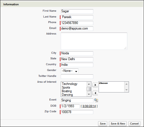Select Technology in the Area of Interest list
Screen dimensions: 144x127
[x=70, y=84]
